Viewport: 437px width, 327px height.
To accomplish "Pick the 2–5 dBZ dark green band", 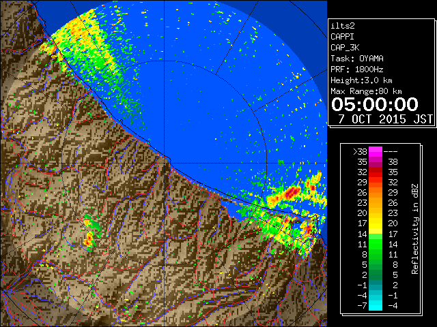I will 376,275.
